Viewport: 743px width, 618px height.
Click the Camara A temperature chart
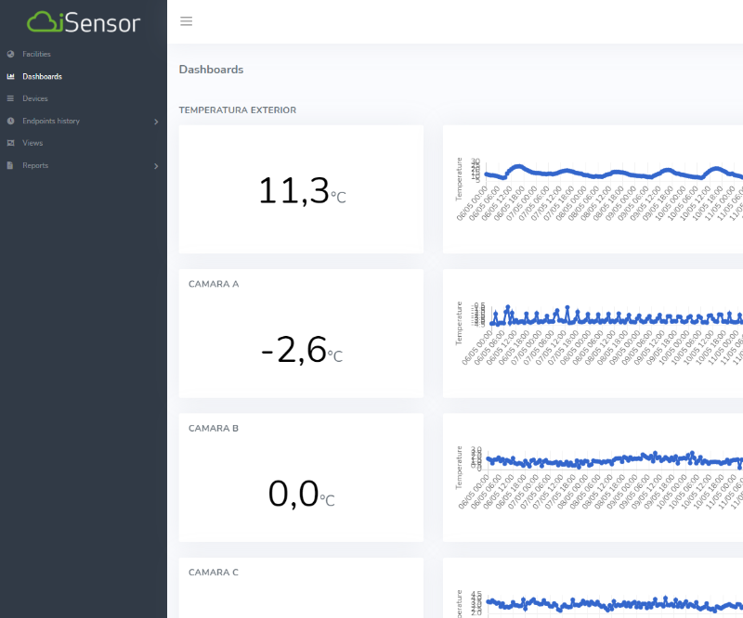click(x=598, y=333)
